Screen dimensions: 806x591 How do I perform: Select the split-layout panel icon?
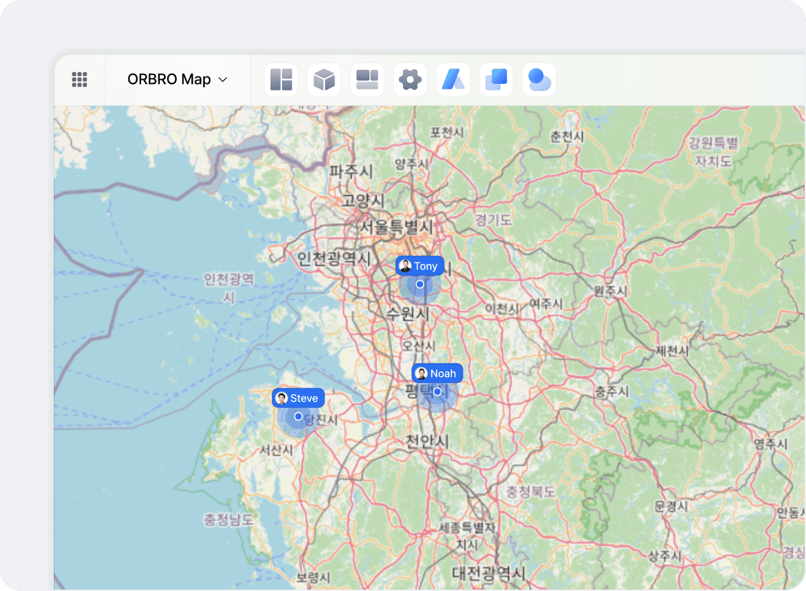[281, 79]
